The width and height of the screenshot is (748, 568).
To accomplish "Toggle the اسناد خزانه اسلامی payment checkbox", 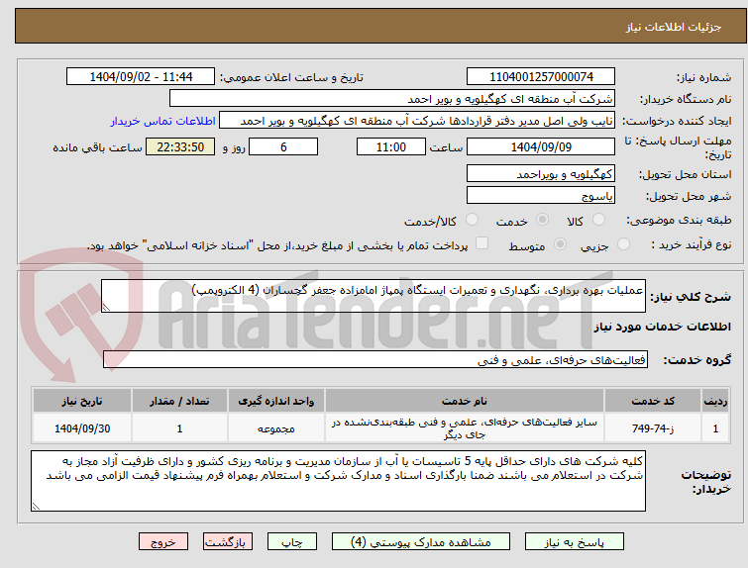I will click(x=481, y=243).
